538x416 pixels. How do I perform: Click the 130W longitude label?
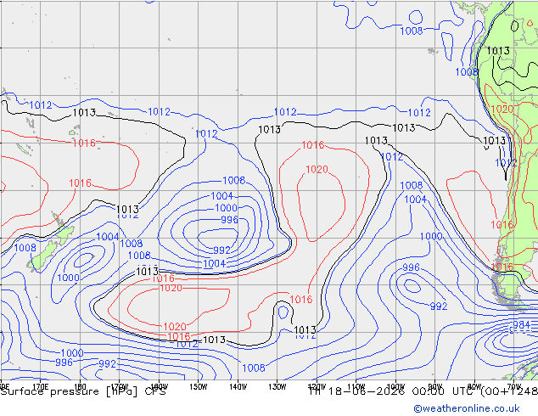[x=277, y=387]
